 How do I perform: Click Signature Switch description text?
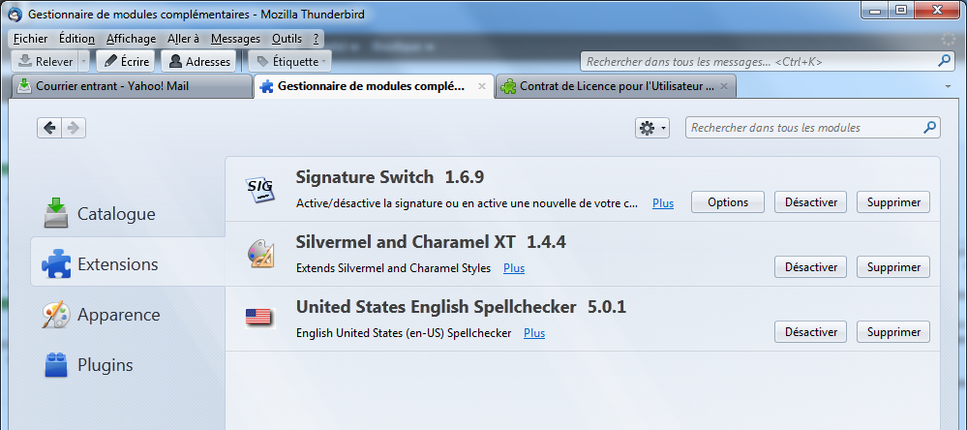coord(467,203)
